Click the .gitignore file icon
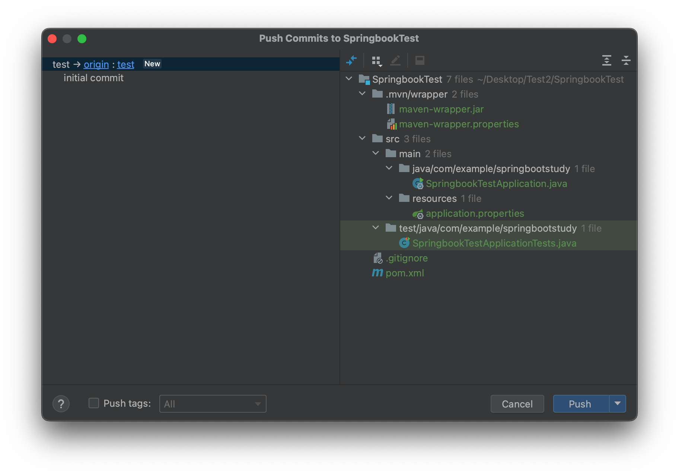Viewport: 679px width, 476px height. click(x=378, y=258)
